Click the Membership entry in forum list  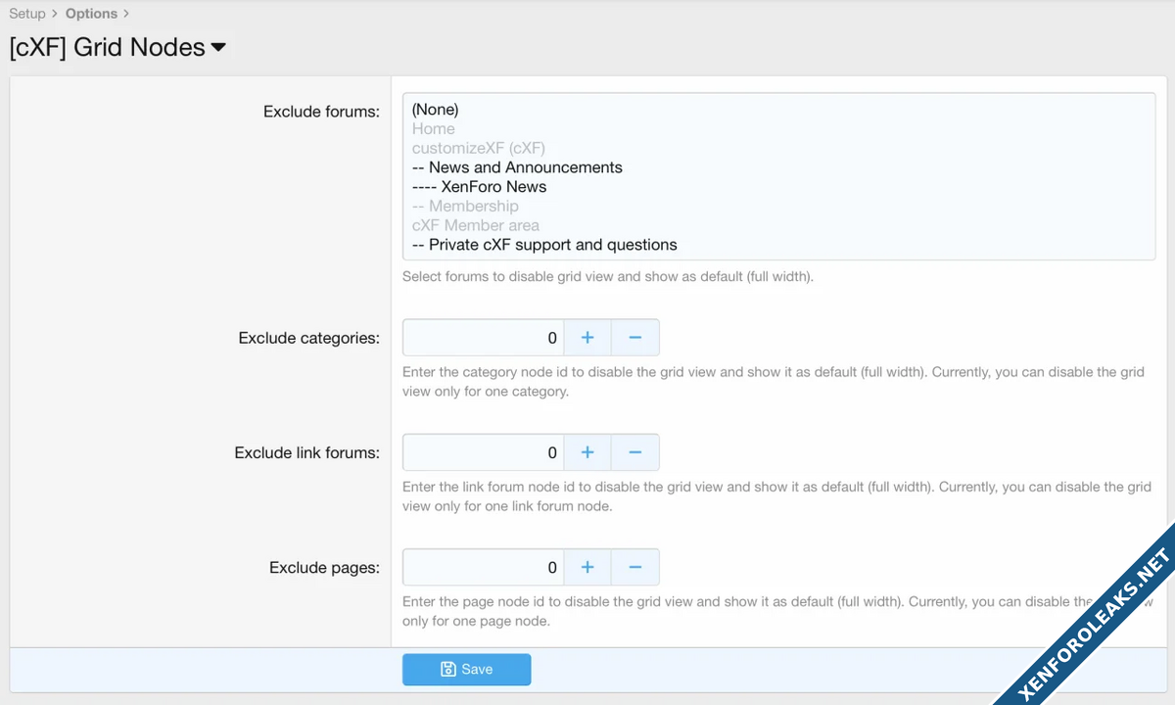pyautogui.click(x=466, y=206)
